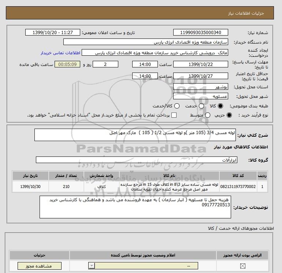
Task: Toggle the اسناد خزانه اسلامی payment checkbox
Action: pyautogui.click(x=174, y=115)
